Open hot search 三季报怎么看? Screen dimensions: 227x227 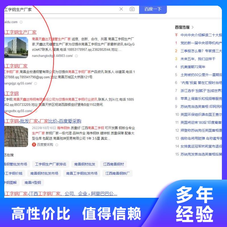(201, 51)
